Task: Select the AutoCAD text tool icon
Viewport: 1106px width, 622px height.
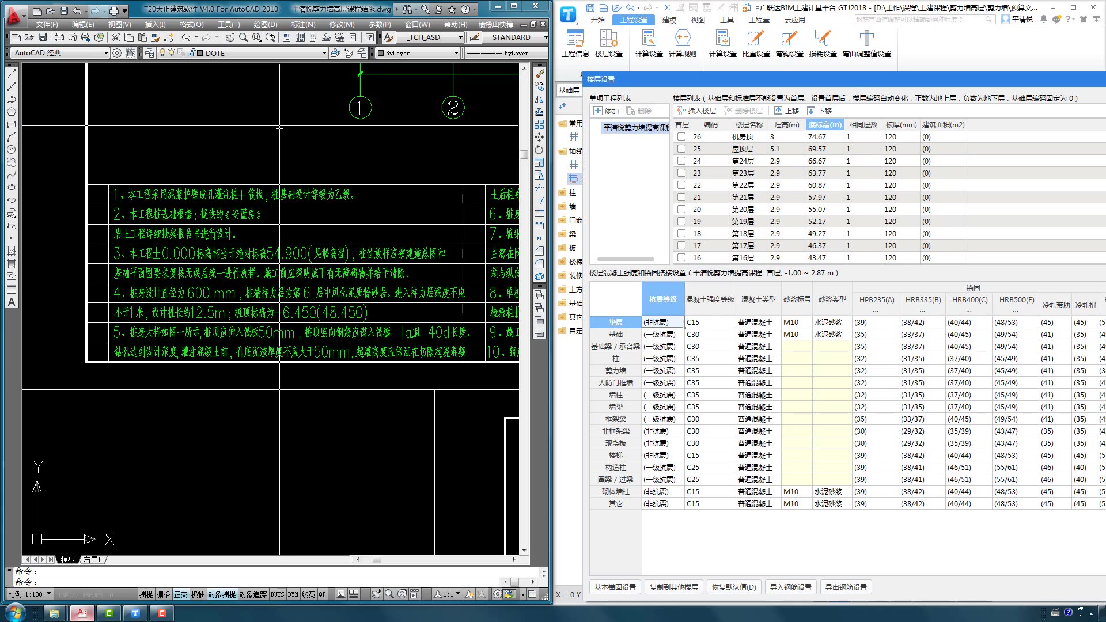Action: 12,302
